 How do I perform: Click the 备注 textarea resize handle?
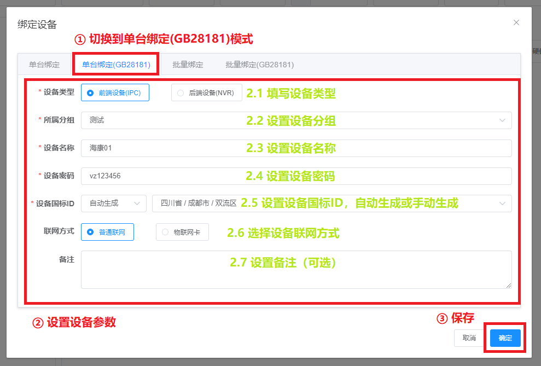(509, 285)
